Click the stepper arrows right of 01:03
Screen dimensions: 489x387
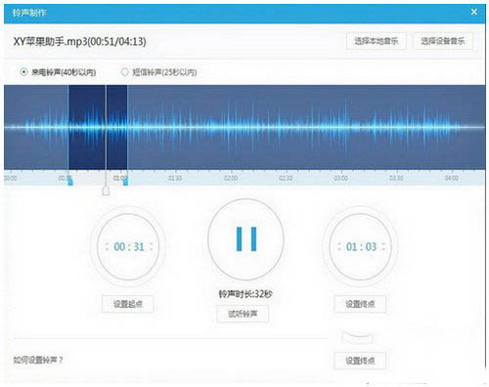tap(383, 246)
